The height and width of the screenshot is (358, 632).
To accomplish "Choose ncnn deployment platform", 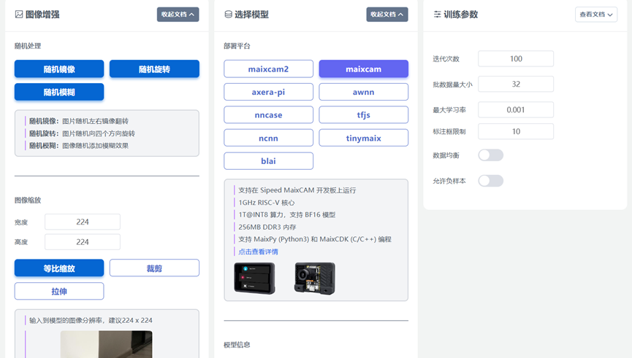I will click(268, 138).
